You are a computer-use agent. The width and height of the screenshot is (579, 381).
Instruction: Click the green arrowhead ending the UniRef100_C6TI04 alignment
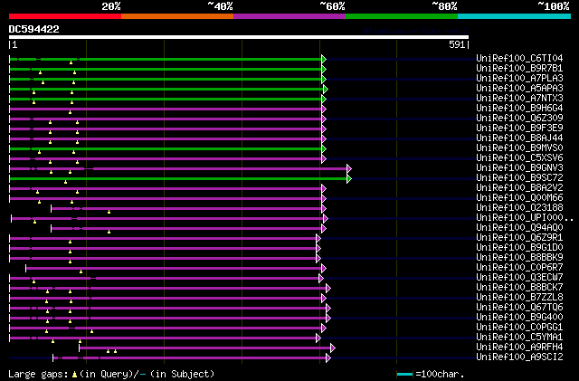324,59
